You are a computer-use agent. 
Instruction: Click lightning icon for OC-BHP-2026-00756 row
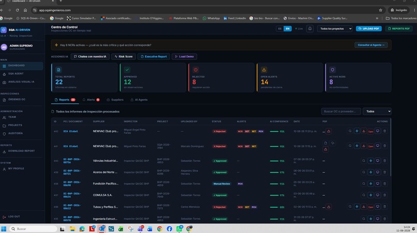(x=371, y=161)
